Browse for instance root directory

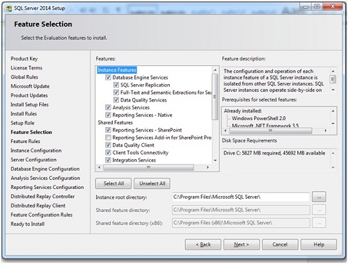click(319, 197)
